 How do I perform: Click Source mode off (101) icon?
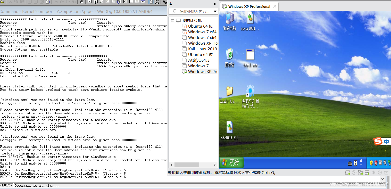[157, 2]
